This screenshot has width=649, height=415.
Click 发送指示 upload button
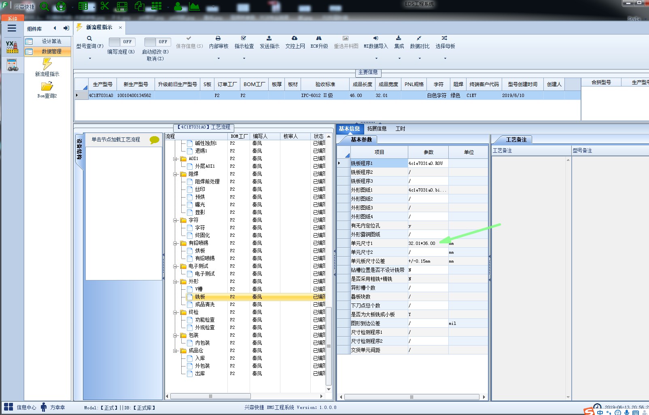269,42
